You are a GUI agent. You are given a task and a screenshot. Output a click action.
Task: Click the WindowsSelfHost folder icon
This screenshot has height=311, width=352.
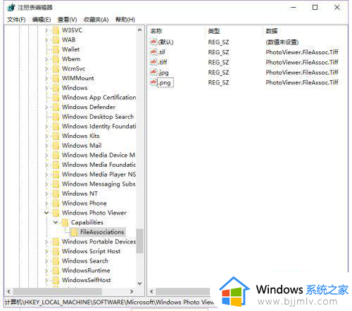56,280
